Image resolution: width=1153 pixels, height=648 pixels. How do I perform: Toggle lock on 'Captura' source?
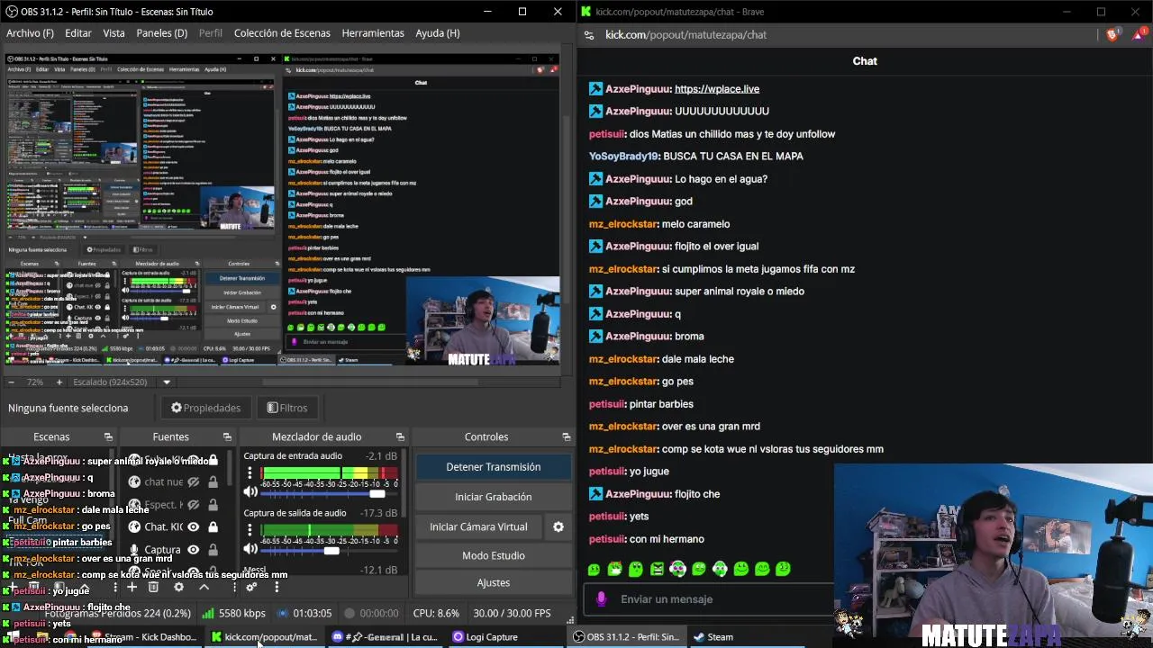(x=213, y=549)
